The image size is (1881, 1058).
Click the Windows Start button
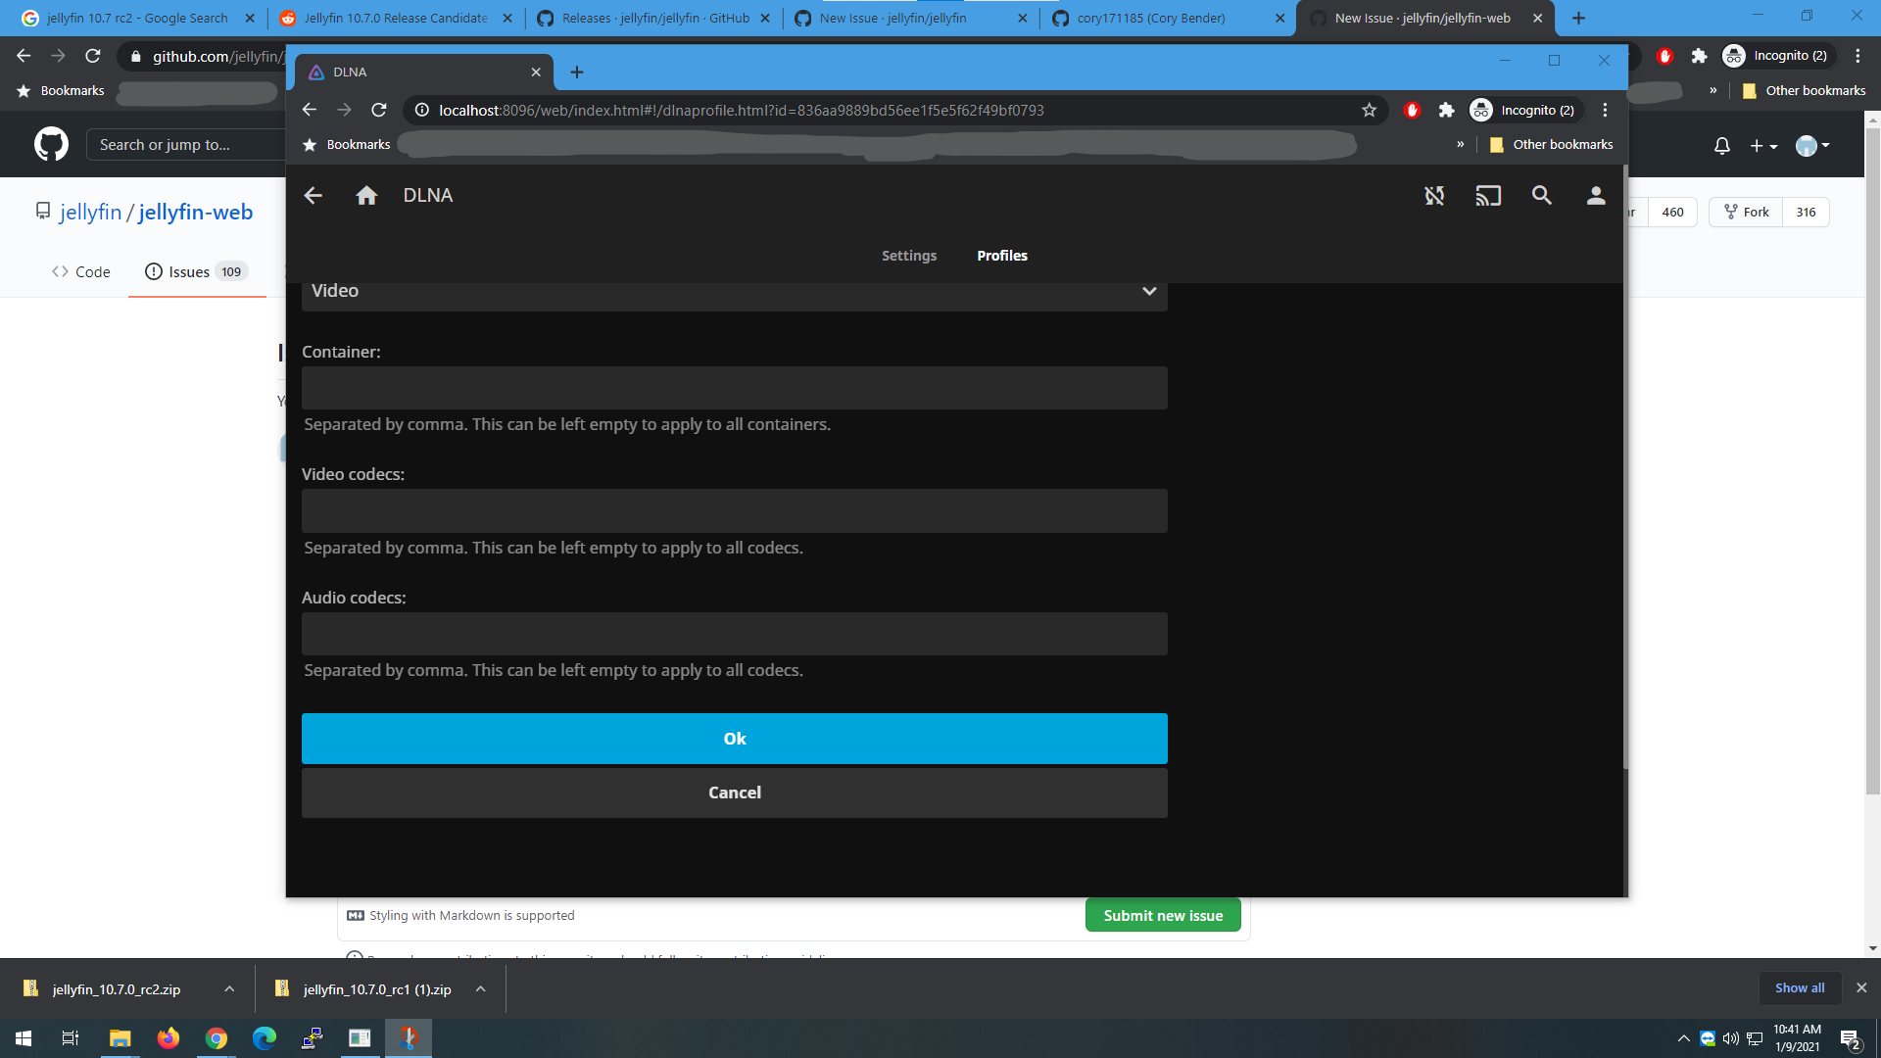pyautogui.click(x=21, y=1037)
